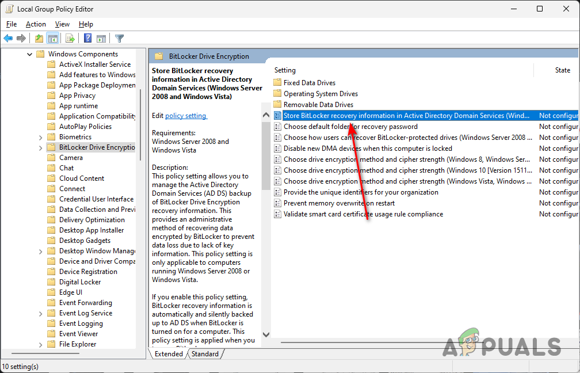Click the Export List icon

[x=70, y=38]
